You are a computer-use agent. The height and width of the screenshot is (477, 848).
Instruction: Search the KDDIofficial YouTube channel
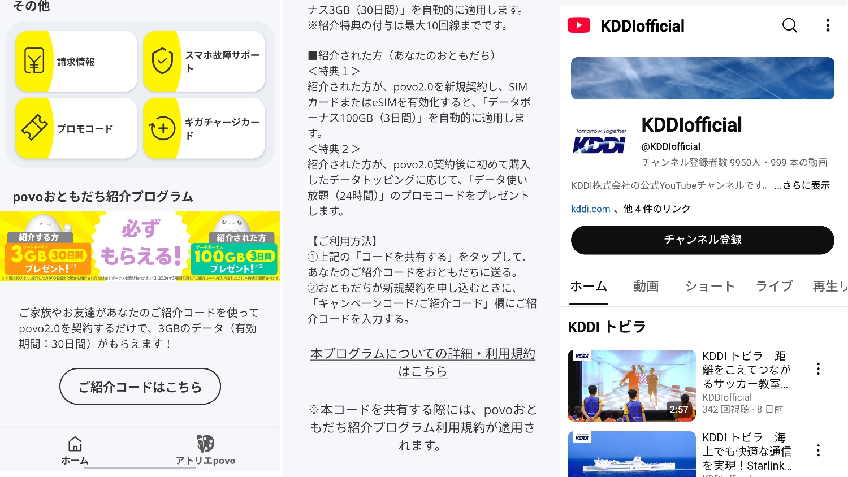click(x=790, y=25)
